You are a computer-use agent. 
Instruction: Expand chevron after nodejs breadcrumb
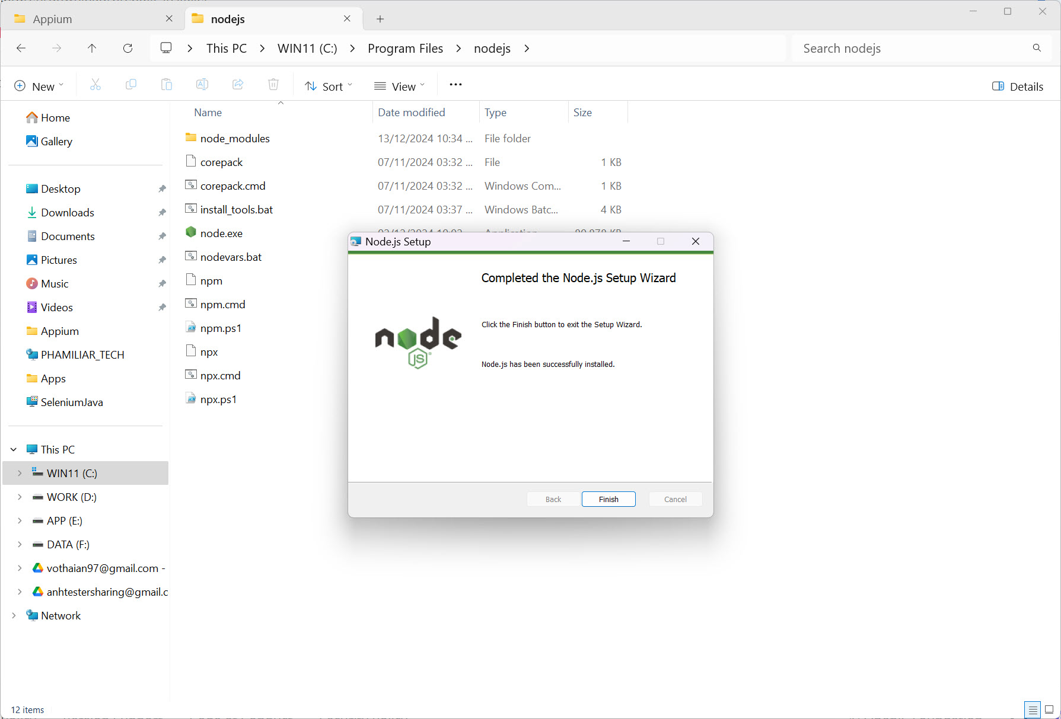pyautogui.click(x=527, y=49)
